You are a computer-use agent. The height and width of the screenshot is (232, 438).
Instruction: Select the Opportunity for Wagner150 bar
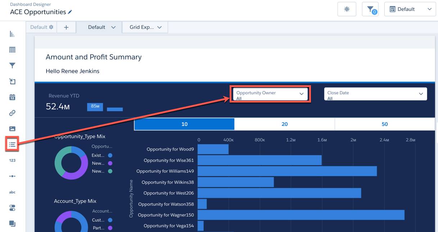click(x=301, y=215)
